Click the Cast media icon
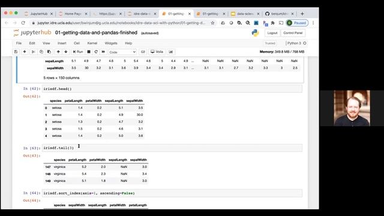The image size is (384, 216). coord(281,23)
